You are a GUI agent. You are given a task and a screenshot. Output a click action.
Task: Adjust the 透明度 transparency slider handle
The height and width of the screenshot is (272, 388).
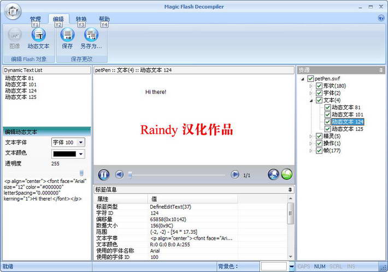click(81, 173)
